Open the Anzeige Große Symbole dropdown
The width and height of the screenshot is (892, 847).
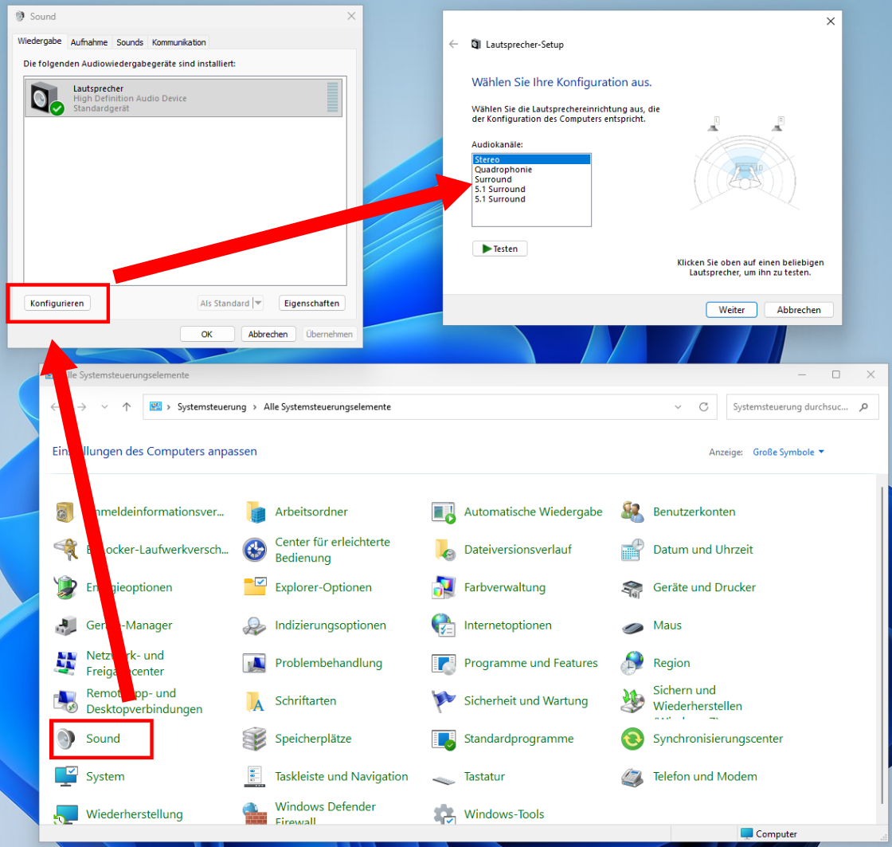point(788,452)
